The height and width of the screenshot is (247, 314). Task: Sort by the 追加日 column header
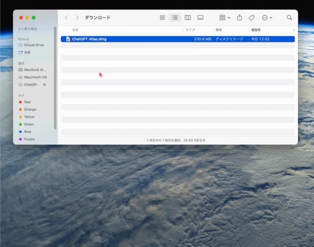coord(256,30)
